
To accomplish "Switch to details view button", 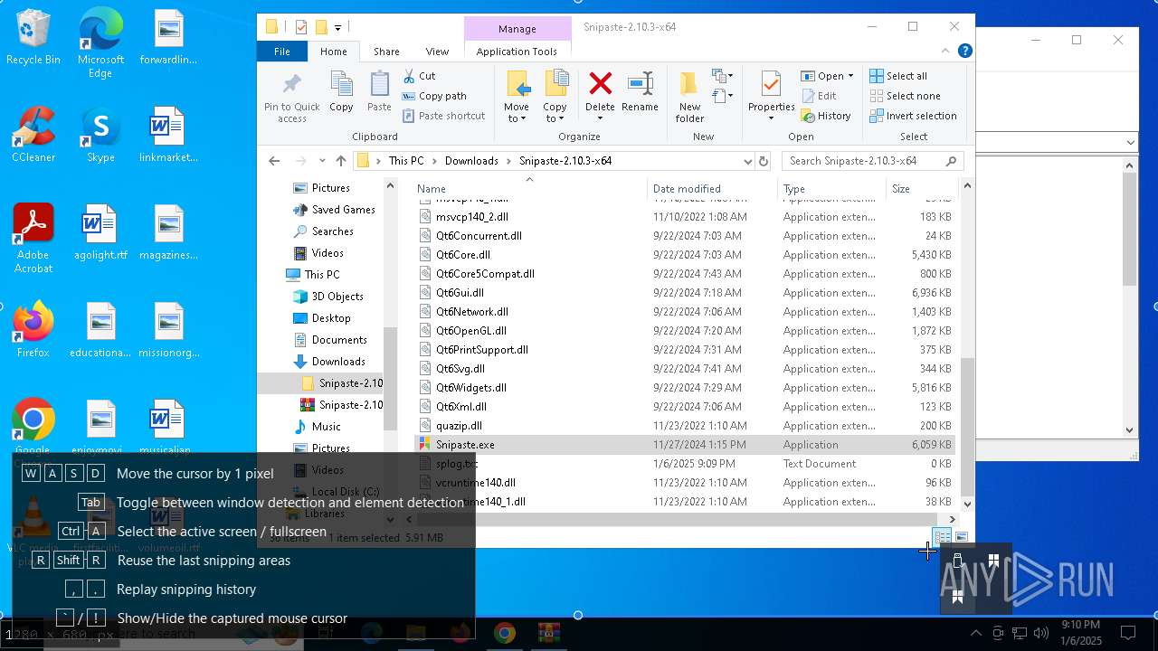I will pos(942,537).
